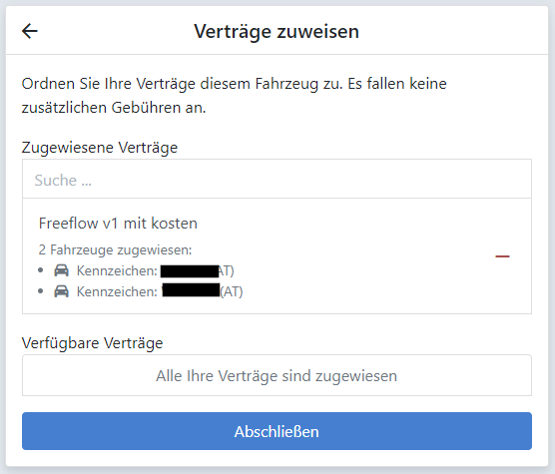
Task: Click the Abschließen button
Action: tap(277, 431)
